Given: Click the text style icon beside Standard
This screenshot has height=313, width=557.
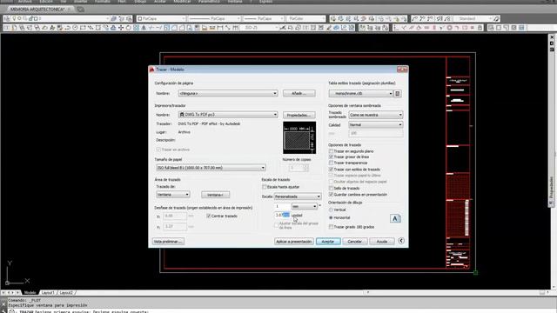Looking at the screenshot, I should pyautogui.click(x=496, y=18).
